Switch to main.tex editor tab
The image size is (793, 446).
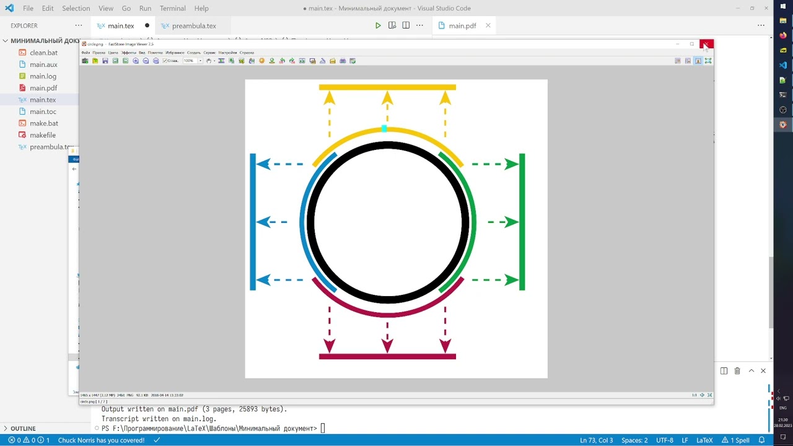123,25
